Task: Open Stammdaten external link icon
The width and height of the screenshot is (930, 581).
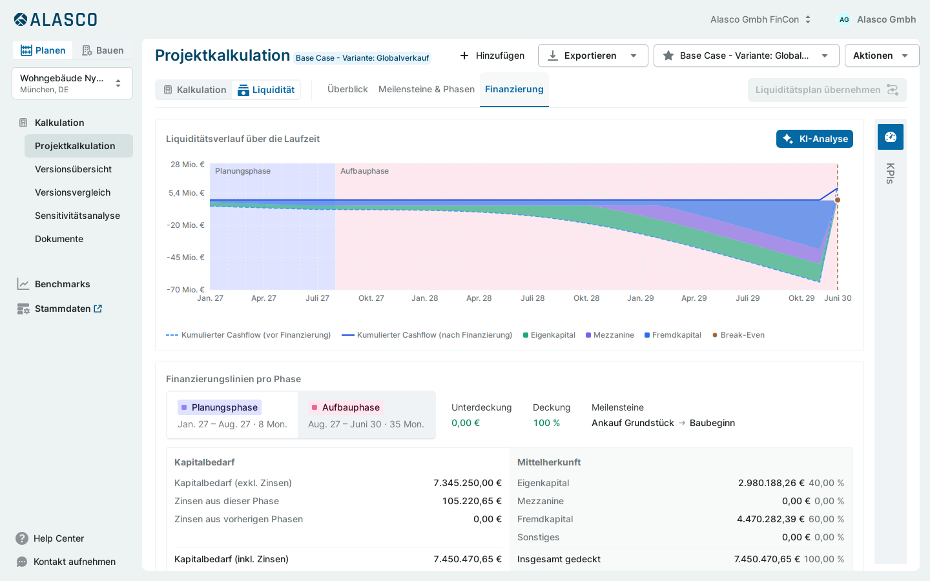Action: [98, 309]
